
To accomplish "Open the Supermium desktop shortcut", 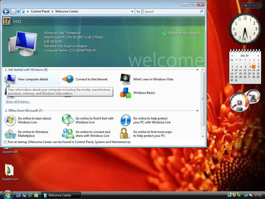I will (x=10, y=172).
